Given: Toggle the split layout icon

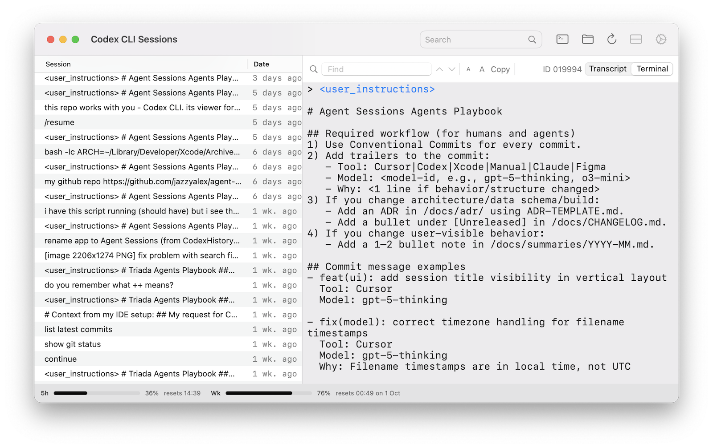Looking at the screenshot, I should pyautogui.click(x=636, y=40).
